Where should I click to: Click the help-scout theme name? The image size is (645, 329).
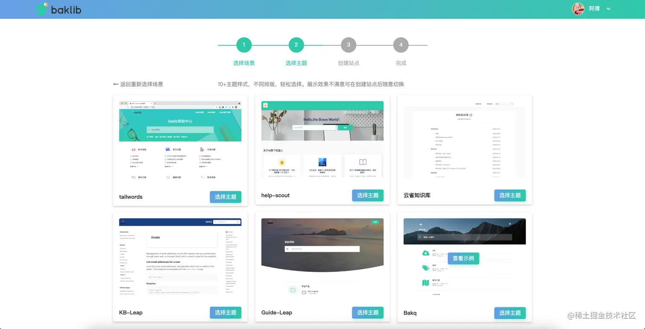pos(276,195)
